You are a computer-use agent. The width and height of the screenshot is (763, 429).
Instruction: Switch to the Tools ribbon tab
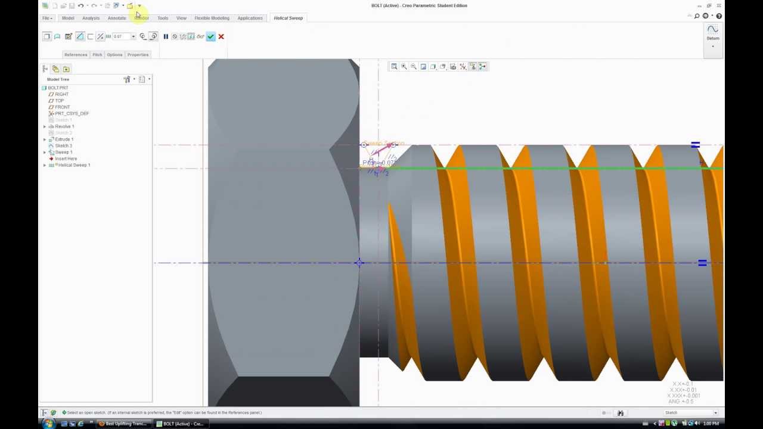[163, 18]
